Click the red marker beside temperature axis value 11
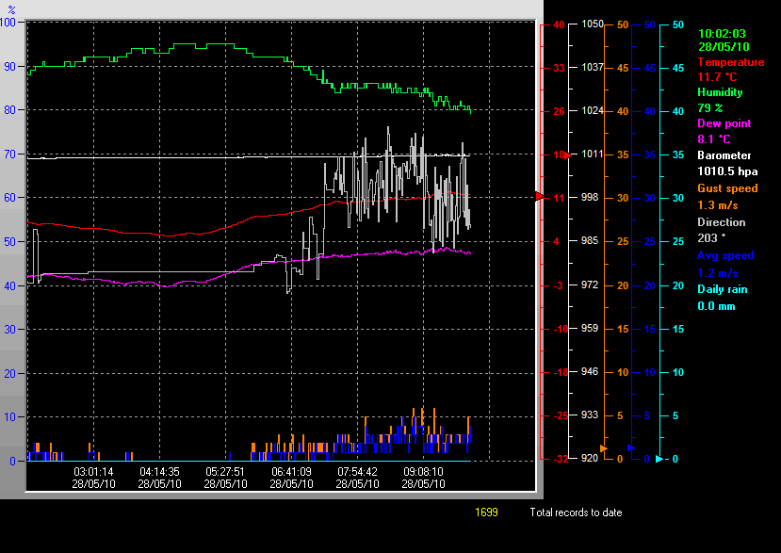Screen dimensions: 781x553 pyautogui.click(x=540, y=197)
